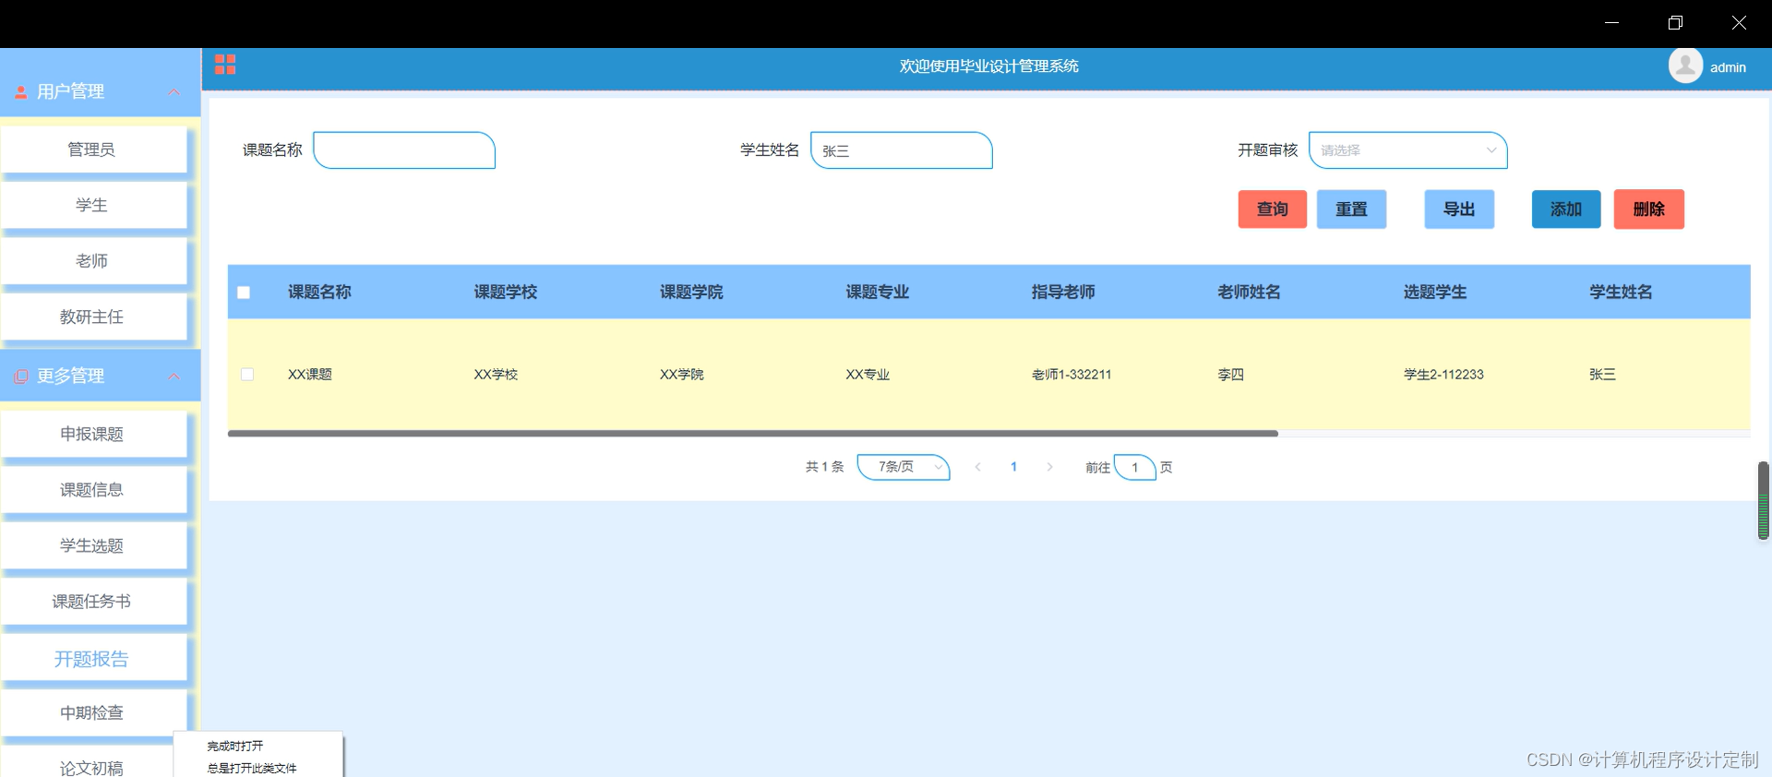This screenshot has height=777, width=1772.
Task: Click the 更多管理 copy icon
Action: 20,377
